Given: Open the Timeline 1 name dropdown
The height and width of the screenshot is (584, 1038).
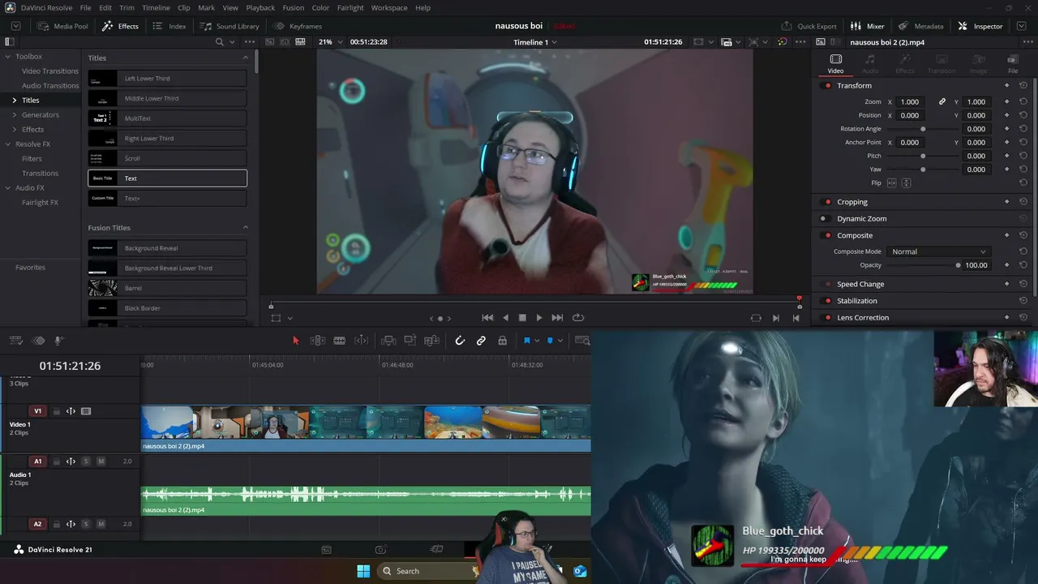Looking at the screenshot, I should (535, 42).
